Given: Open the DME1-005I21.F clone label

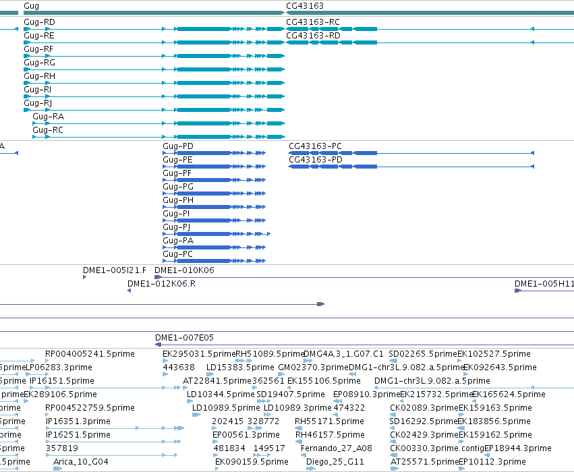Looking at the screenshot, I should 114,270.
